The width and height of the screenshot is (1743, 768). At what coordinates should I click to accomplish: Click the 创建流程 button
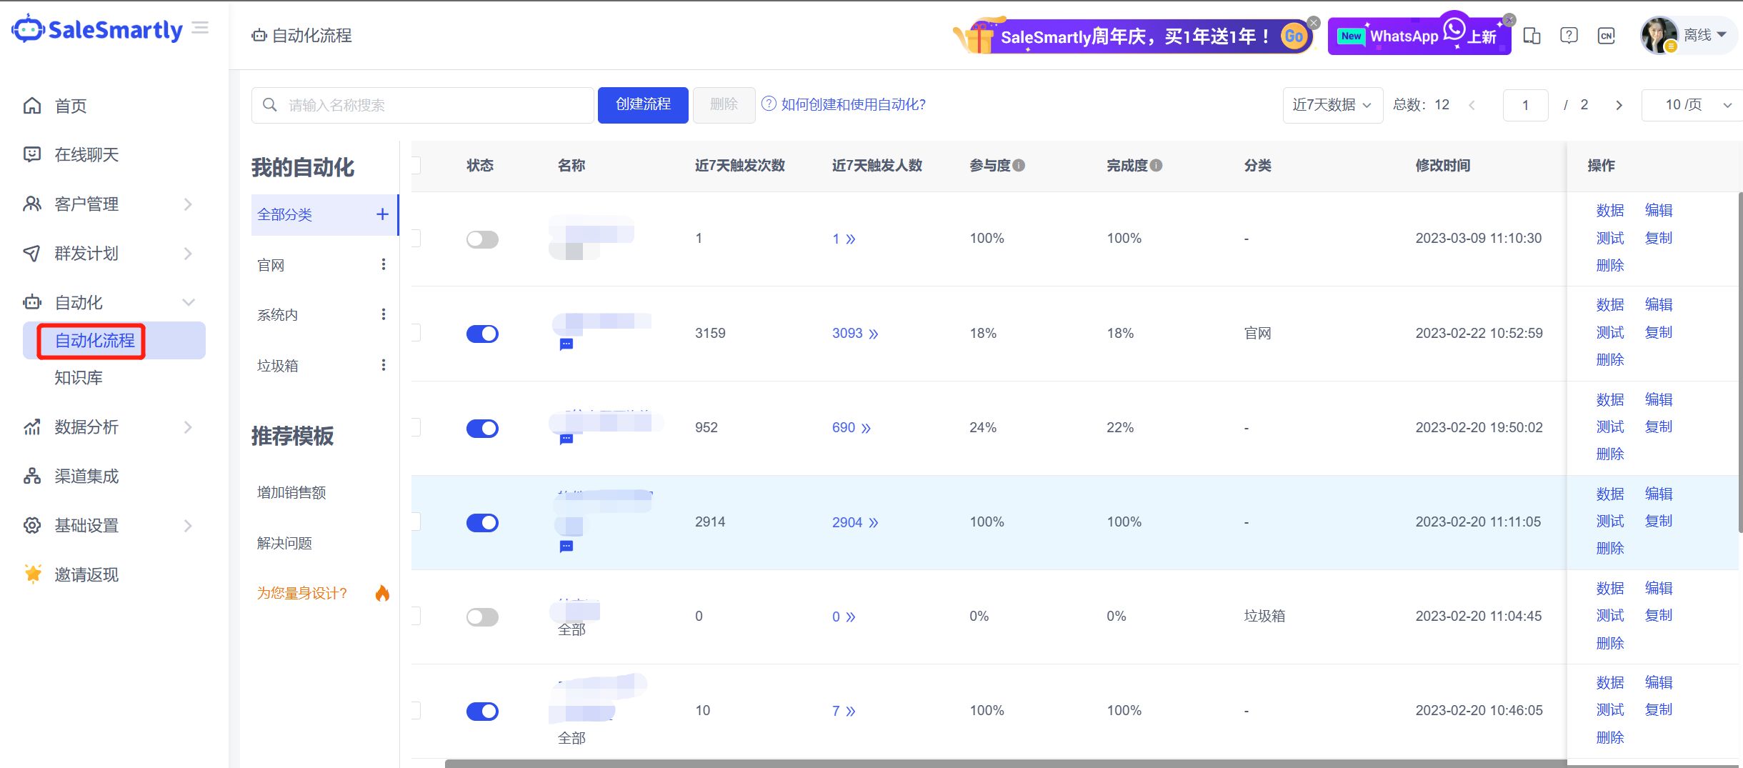click(643, 105)
